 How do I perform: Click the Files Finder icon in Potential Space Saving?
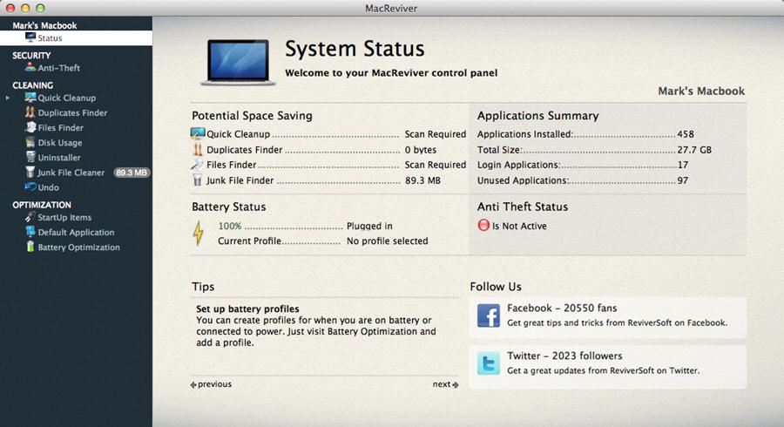[198, 165]
